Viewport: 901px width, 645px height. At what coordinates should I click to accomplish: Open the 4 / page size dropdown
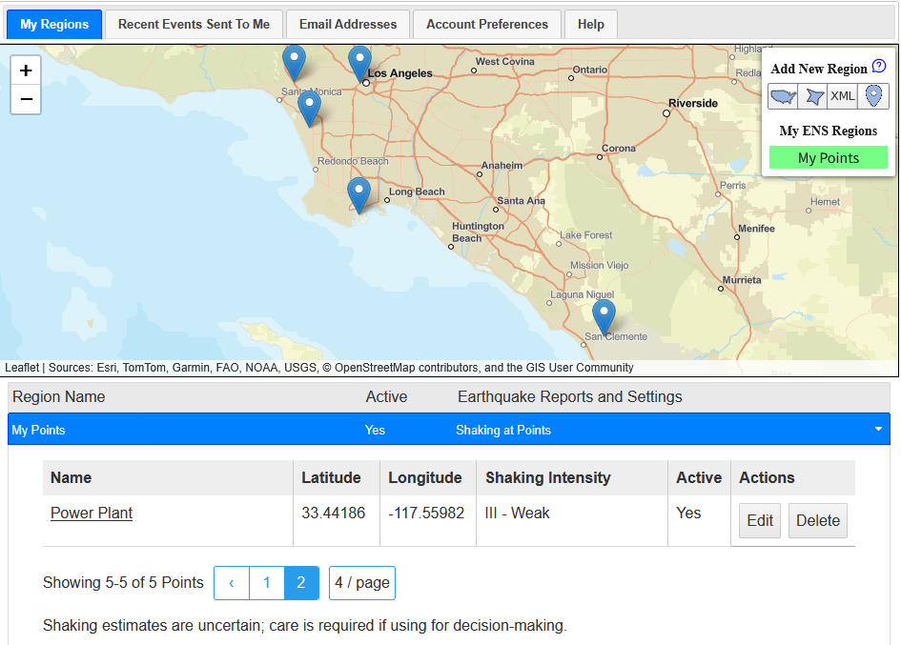click(x=362, y=583)
